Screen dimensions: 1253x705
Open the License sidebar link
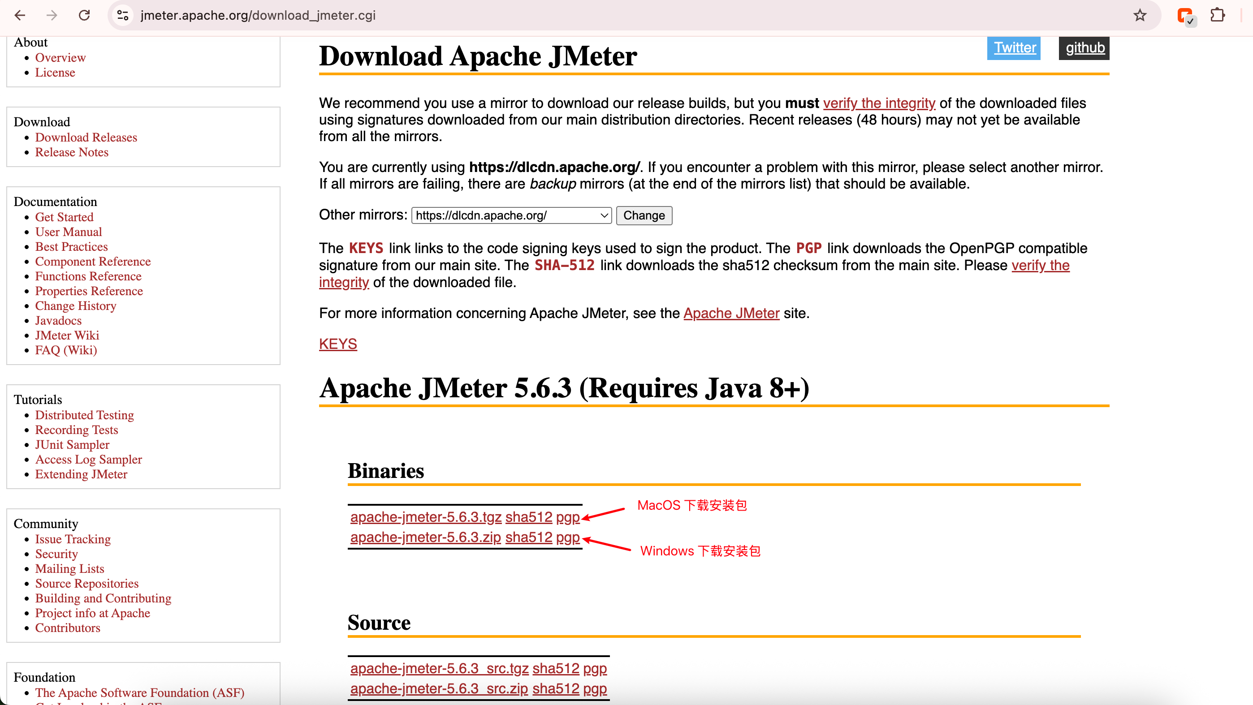pyautogui.click(x=55, y=72)
